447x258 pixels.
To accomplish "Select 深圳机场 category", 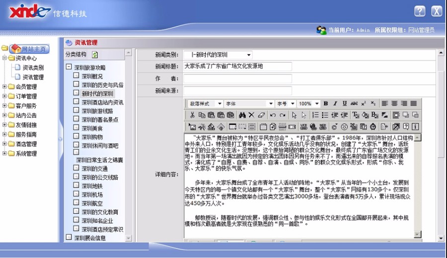I will [x=92, y=194].
